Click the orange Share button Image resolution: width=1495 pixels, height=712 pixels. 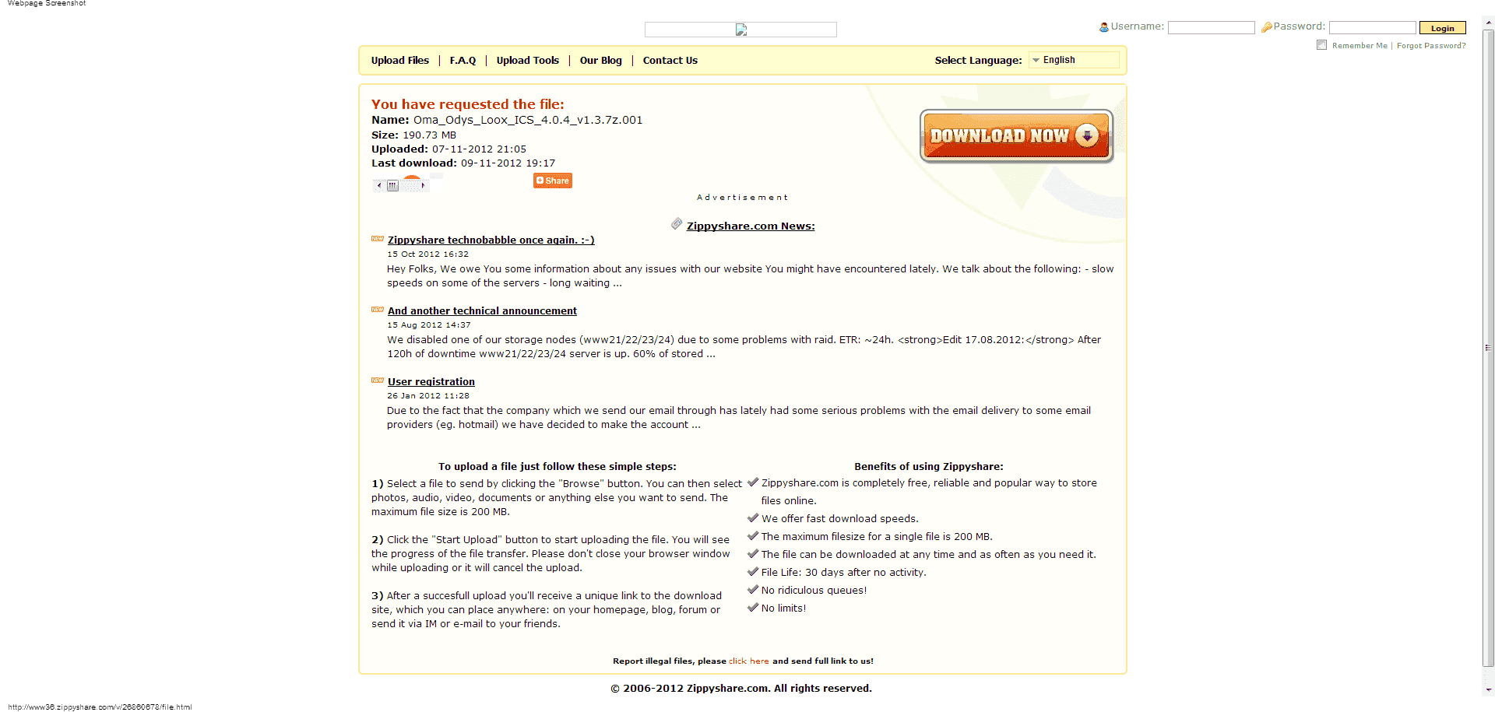click(553, 181)
